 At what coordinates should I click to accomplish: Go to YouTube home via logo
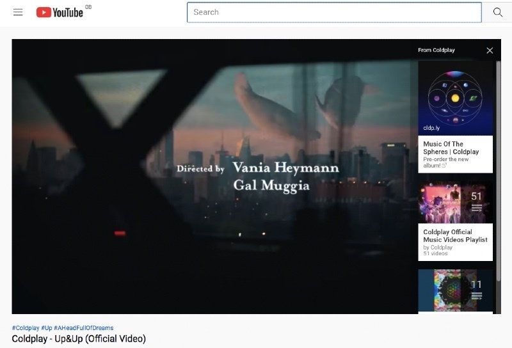60,12
